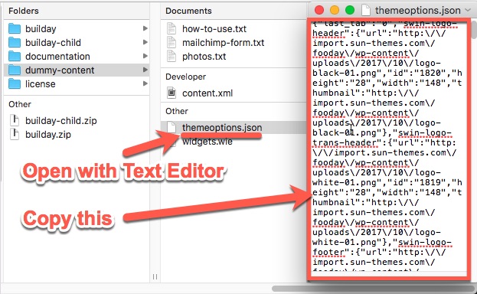The width and height of the screenshot is (477, 294).
Task: Click themeoptions.json title in editor window
Action: tap(417, 11)
